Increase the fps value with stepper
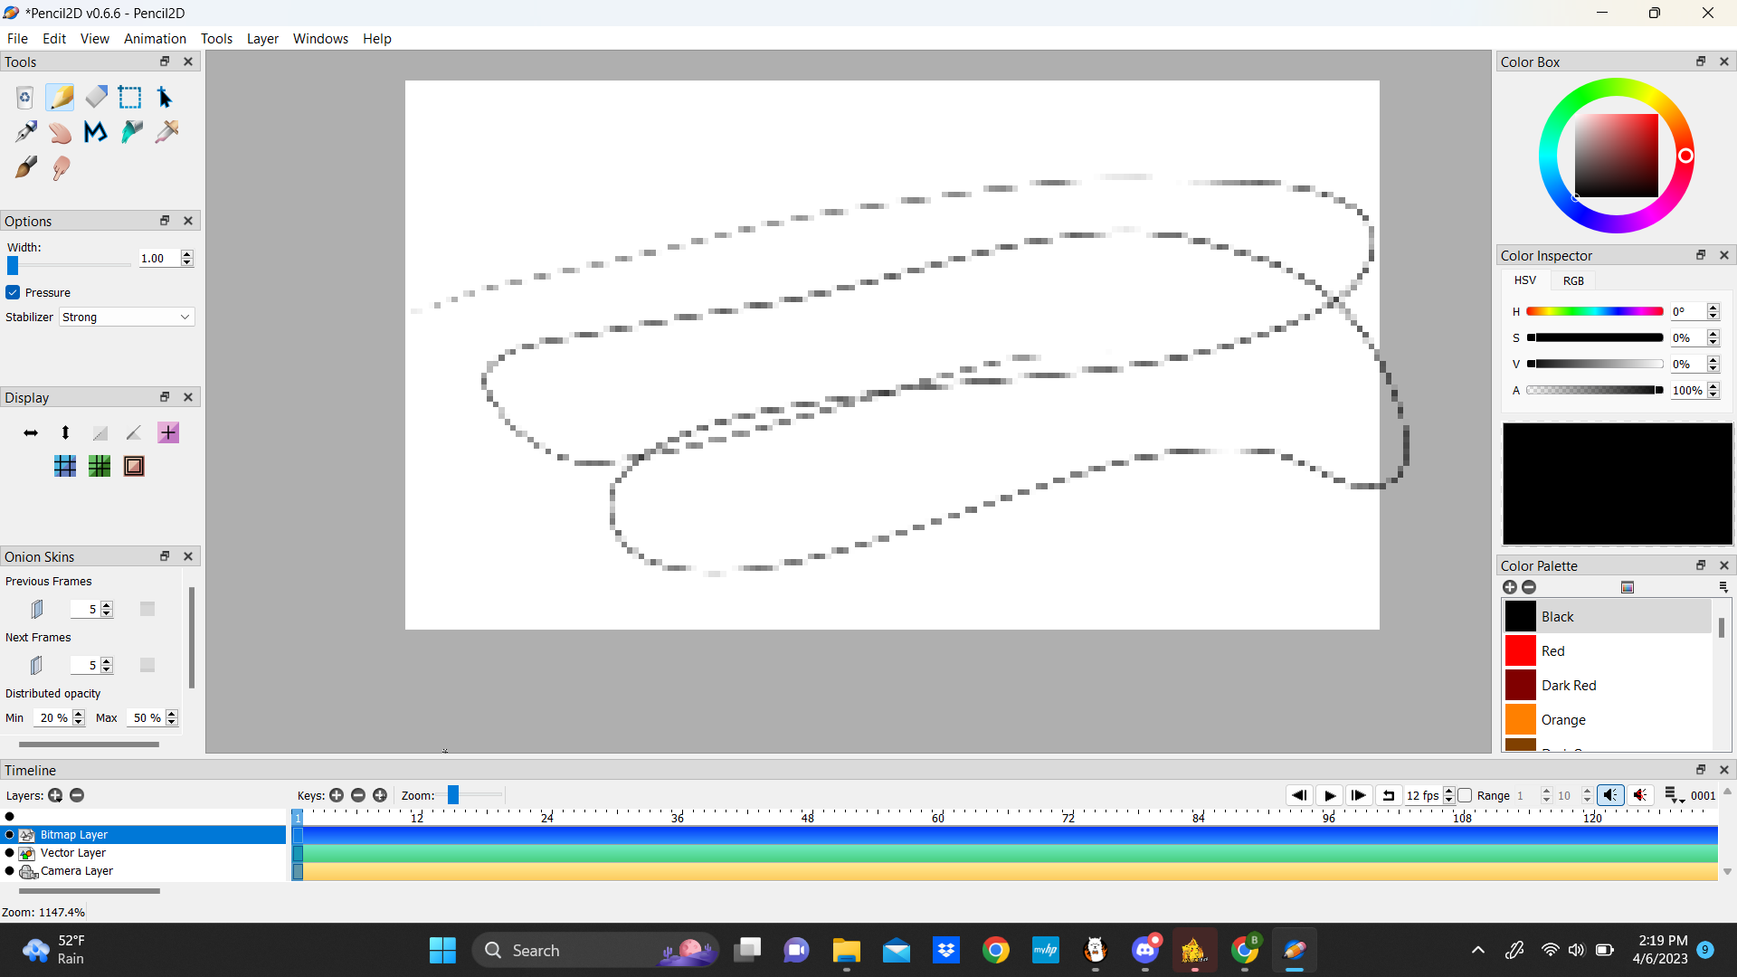The height and width of the screenshot is (977, 1737). click(1448, 791)
